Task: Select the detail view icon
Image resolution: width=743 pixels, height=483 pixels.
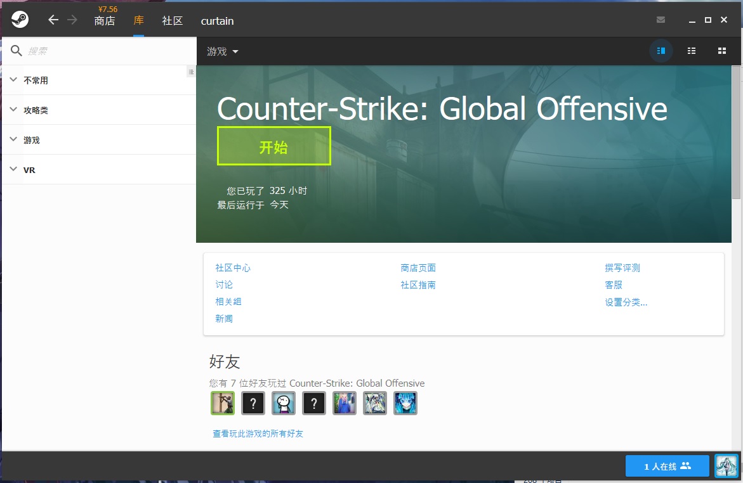Action: point(661,50)
